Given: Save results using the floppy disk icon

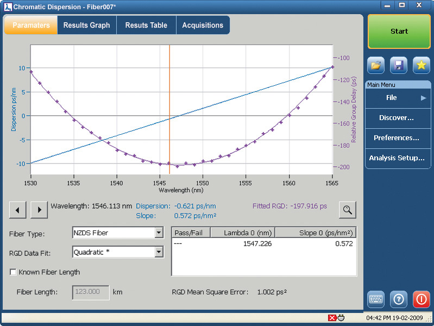Looking at the screenshot, I should (399, 65).
